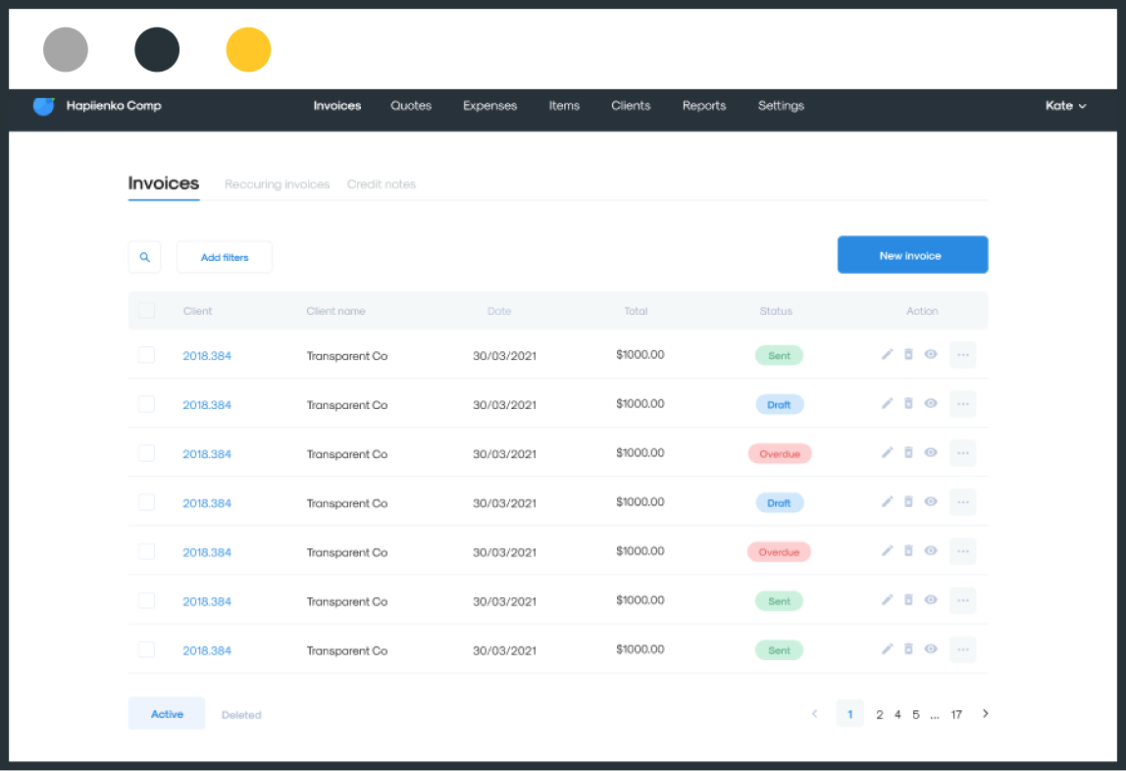The height and width of the screenshot is (771, 1126).
Task: Open invoice 2018.384 link in the first row
Action: tap(207, 355)
